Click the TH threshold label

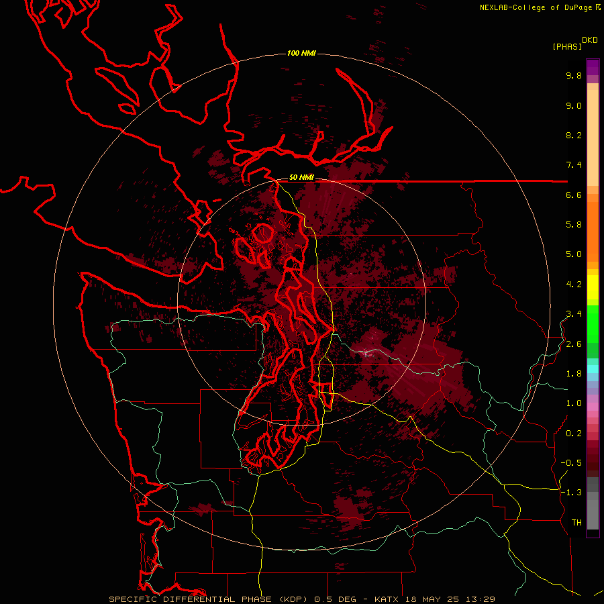[576, 523]
